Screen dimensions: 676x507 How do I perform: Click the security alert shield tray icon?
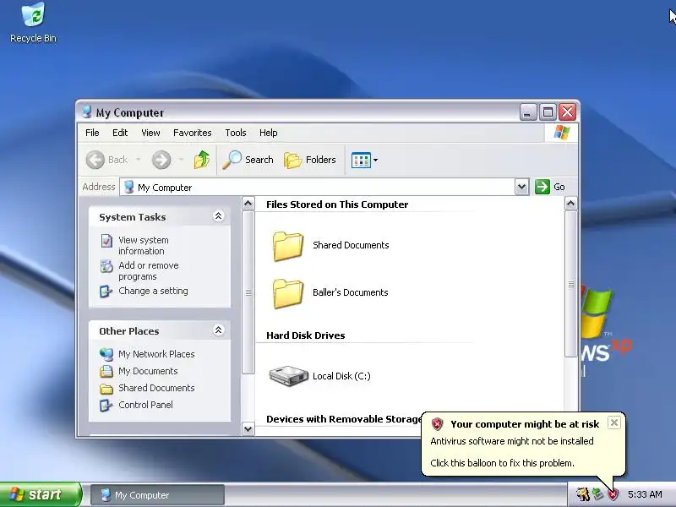pos(613,494)
